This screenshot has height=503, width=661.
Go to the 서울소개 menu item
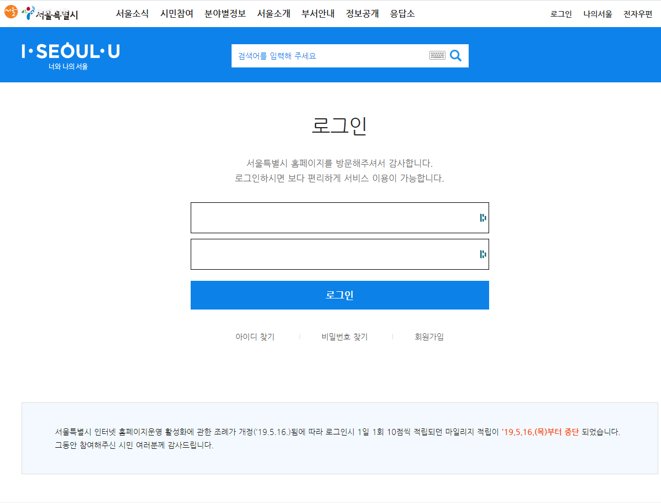pyautogui.click(x=274, y=14)
